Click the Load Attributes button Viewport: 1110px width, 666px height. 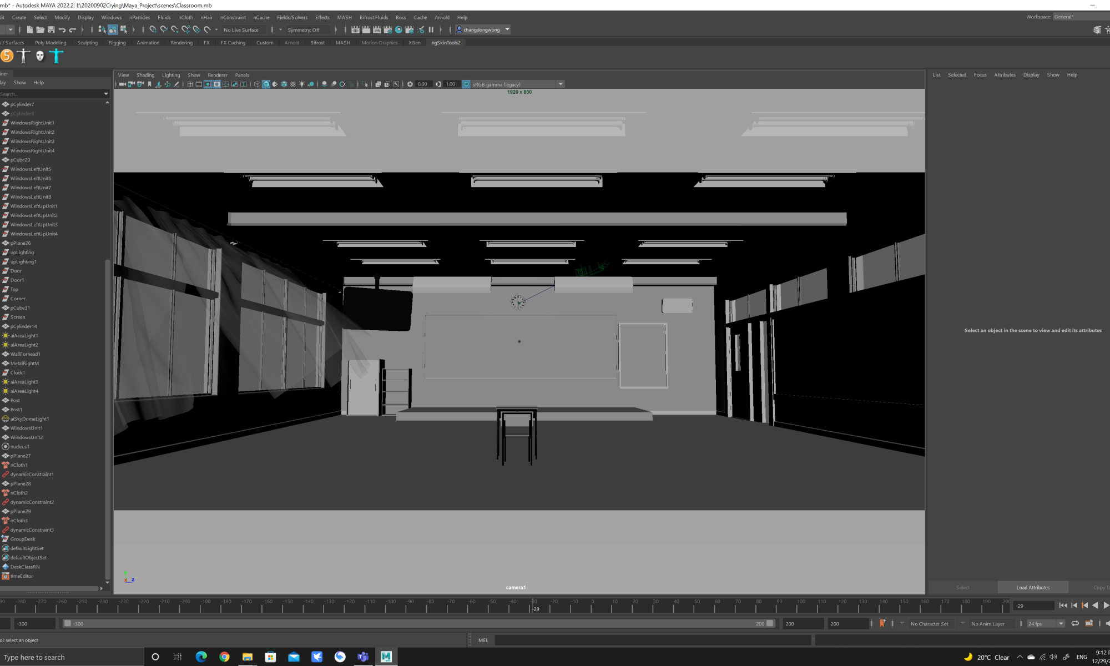coord(1033,587)
